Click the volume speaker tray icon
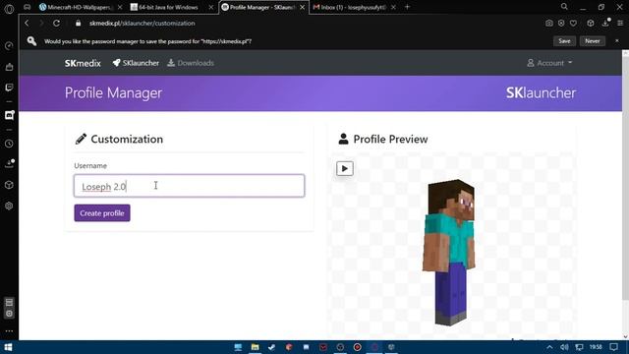The image size is (629, 354). (564, 347)
